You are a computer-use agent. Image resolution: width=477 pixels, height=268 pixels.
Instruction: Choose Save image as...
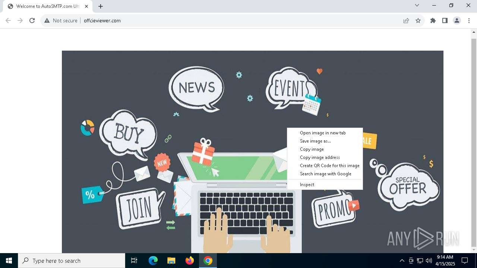pos(325,141)
